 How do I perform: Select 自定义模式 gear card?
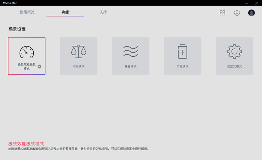[x=234, y=56]
